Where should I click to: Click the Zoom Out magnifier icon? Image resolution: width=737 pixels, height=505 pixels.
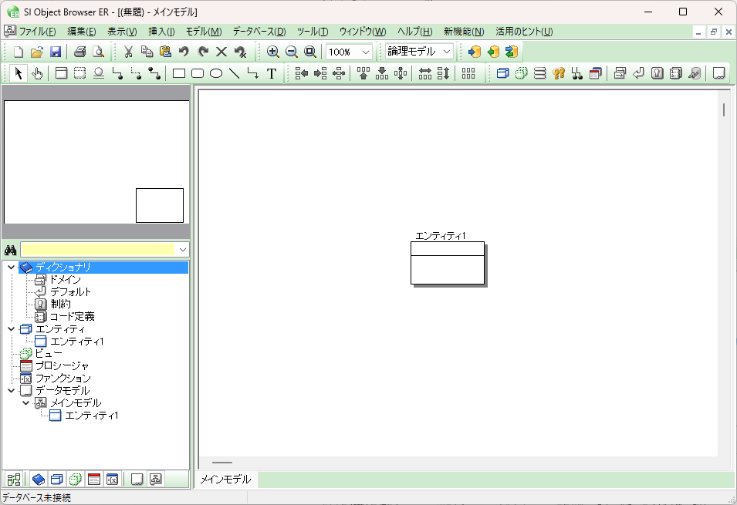(292, 52)
